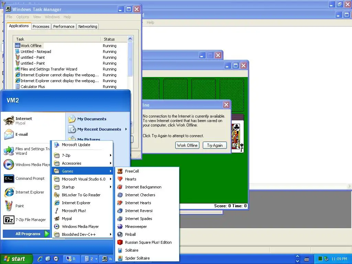Image resolution: width=352 pixels, height=264 pixels.
Task: Open Microsoft Update in All Programs
Action: coord(82,145)
